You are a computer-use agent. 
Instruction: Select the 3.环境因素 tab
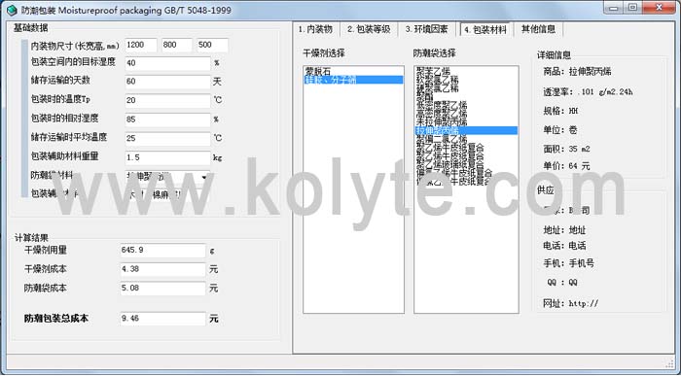pos(426,29)
